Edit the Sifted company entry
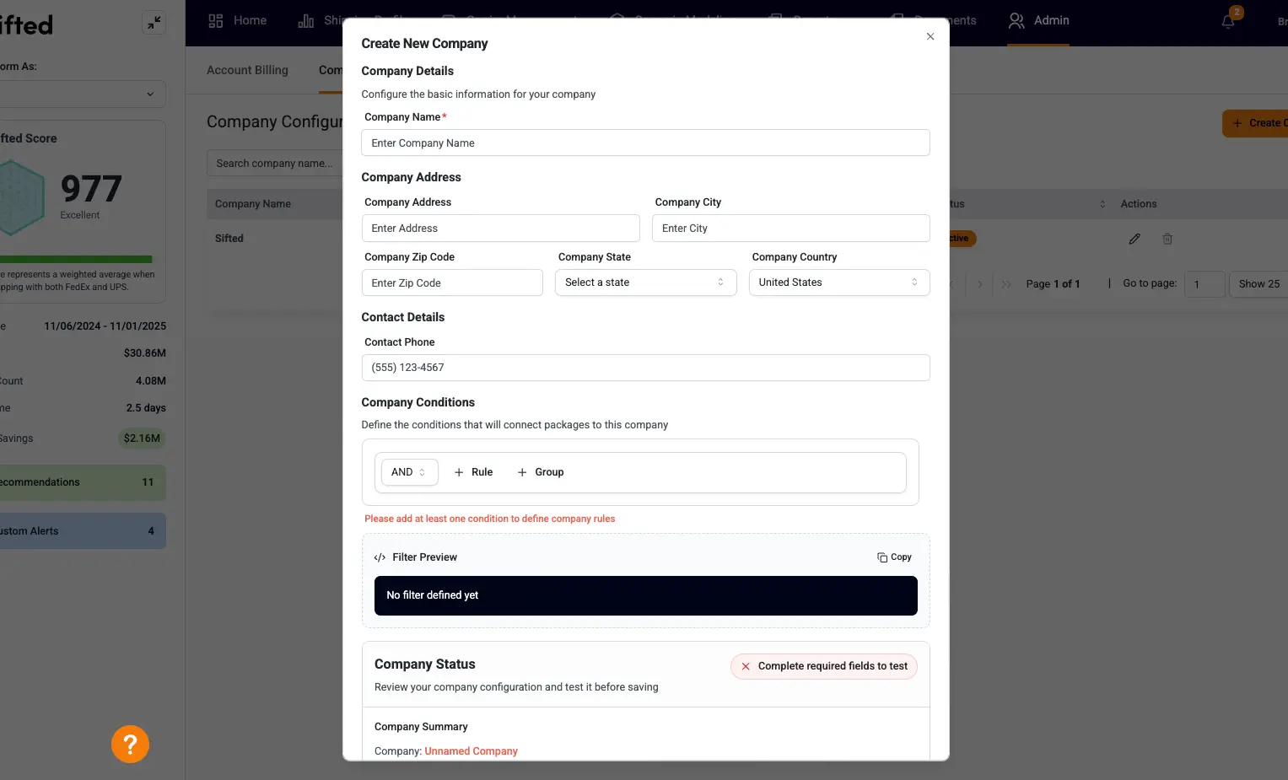The width and height of the screenshot is (1288, 780). click(1134, 239)
